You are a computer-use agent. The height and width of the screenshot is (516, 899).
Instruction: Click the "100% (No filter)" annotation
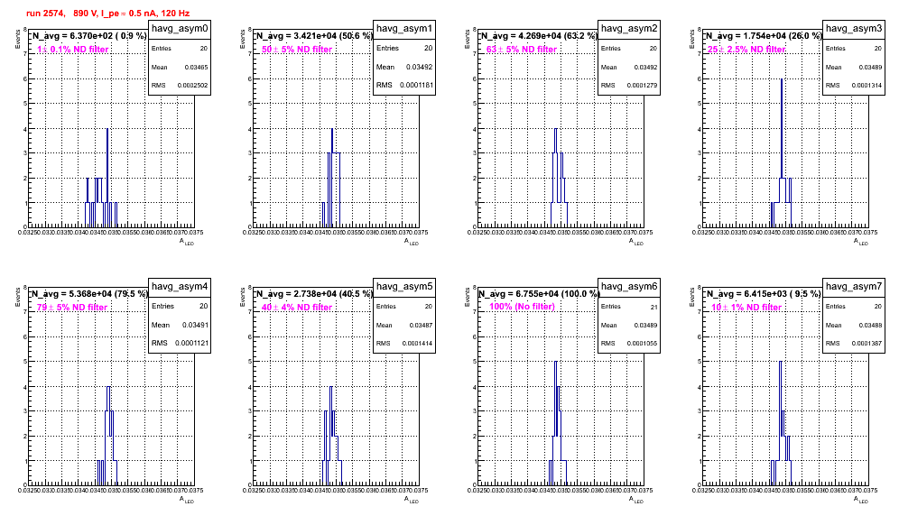pyautogui.click(x=522, y=307)
